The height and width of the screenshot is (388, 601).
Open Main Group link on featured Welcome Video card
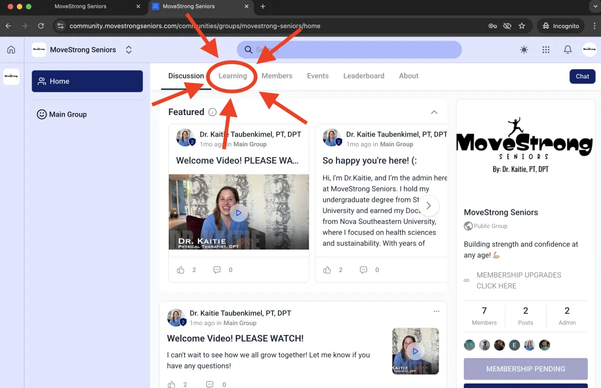pyautogui.click(x=250, y=144)
